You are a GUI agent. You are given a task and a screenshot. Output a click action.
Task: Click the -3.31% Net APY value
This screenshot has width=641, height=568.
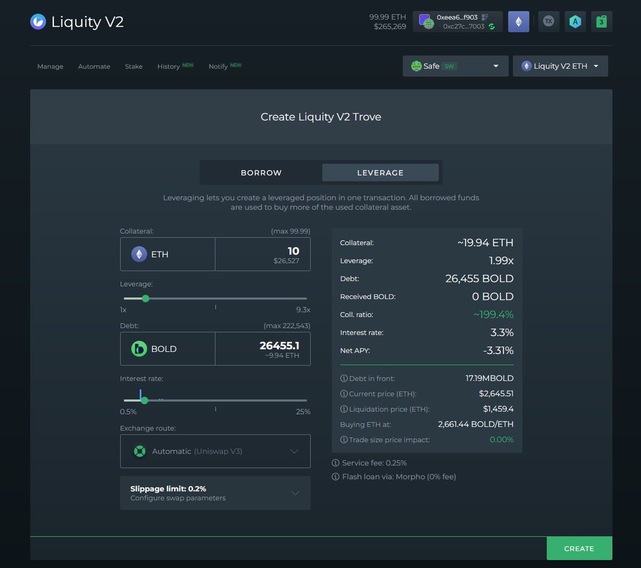(498, 350)
